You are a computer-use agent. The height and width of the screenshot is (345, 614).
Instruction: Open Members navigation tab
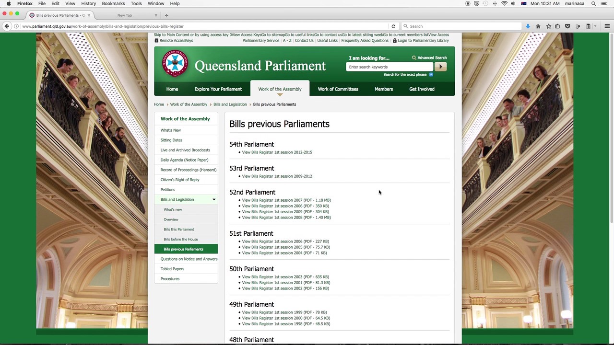tap(384, 89)
